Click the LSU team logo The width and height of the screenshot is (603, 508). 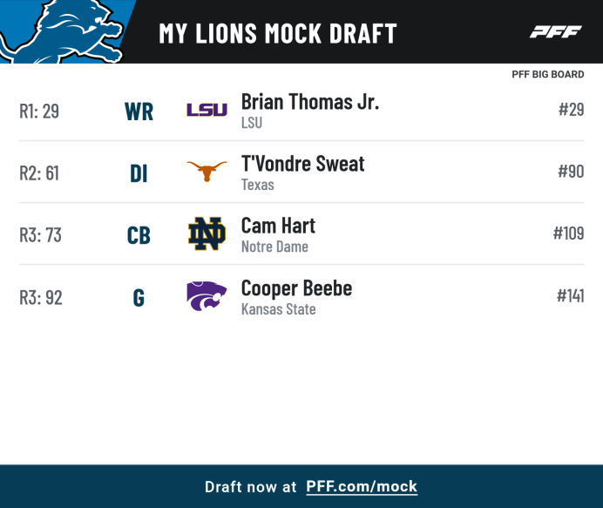click(207, 111)
